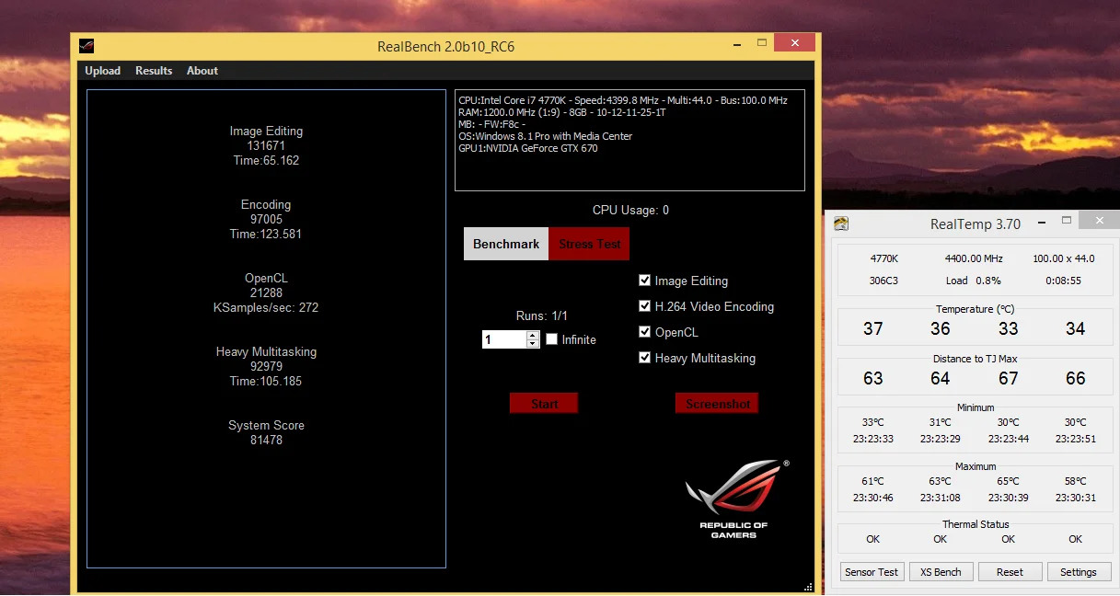Decrease runs with the stepper down arrow
This screenshot has width=1120, height=596.
tap(533, 344)
